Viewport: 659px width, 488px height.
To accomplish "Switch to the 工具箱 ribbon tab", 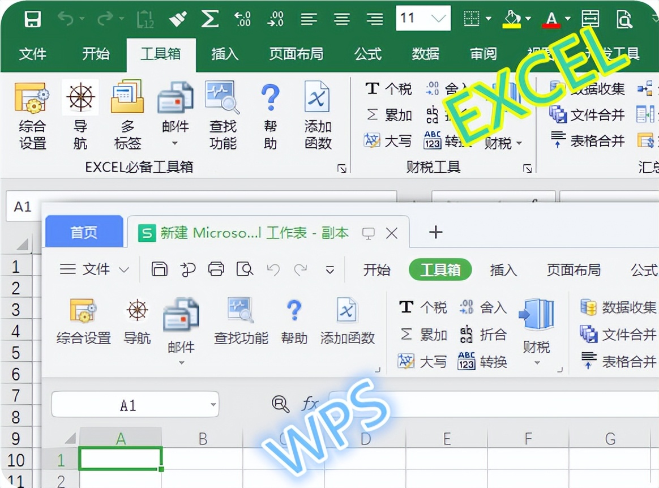I will pyautogui.click(x=161, y=54).
